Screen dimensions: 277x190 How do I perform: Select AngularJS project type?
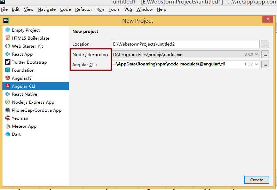pyautogui.click(x=36, y=78)
